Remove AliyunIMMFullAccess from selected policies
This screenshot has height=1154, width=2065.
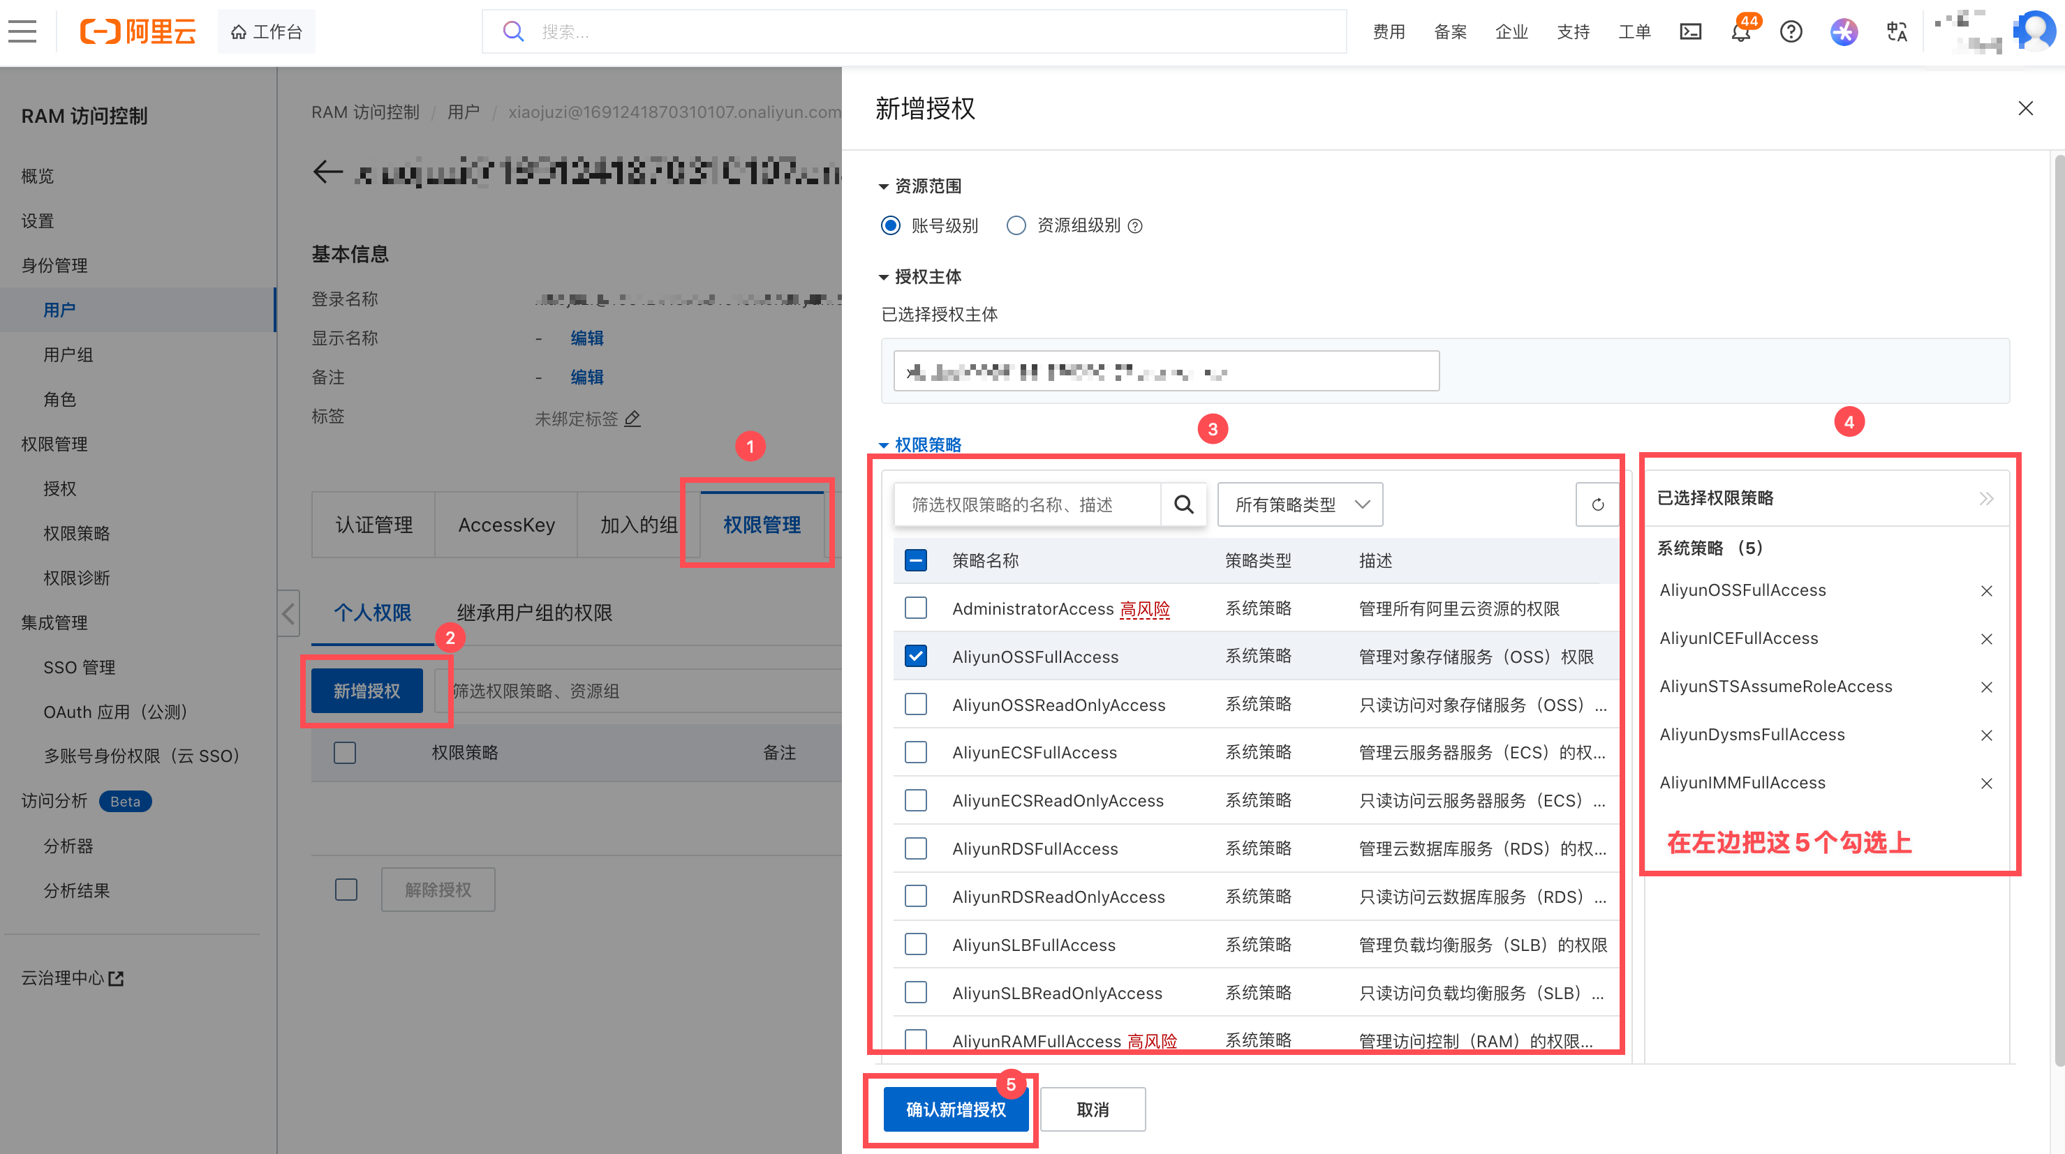(1986, 783)
